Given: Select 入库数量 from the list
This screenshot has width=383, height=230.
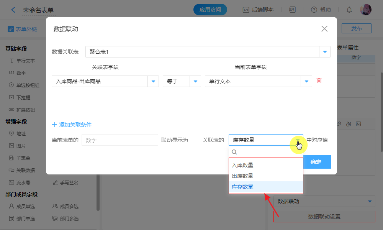Looking at the screenshot, I should 243,165.
